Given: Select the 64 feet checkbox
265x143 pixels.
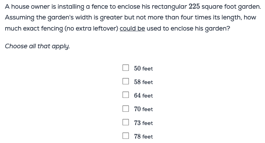Looking at the screenshot, I should point(126,95).
